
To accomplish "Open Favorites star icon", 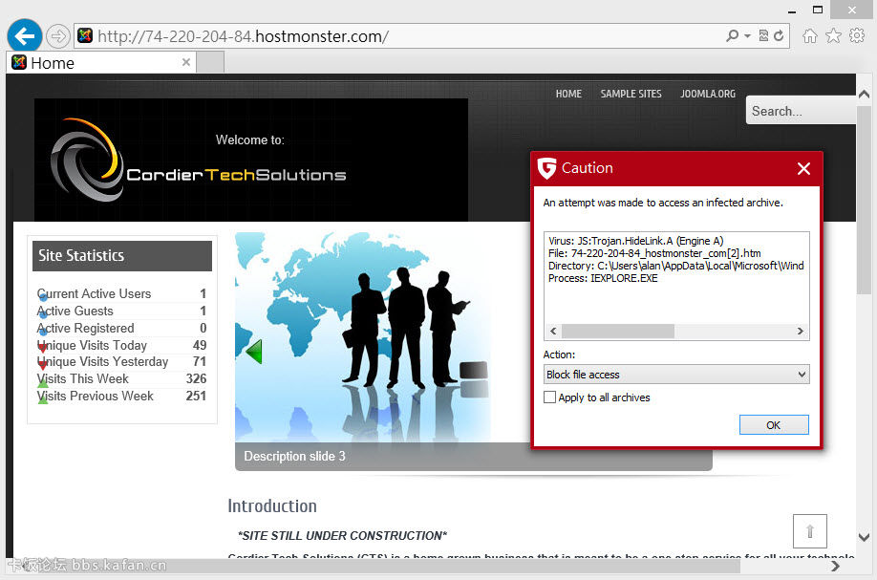I will (x=833, y=35).
